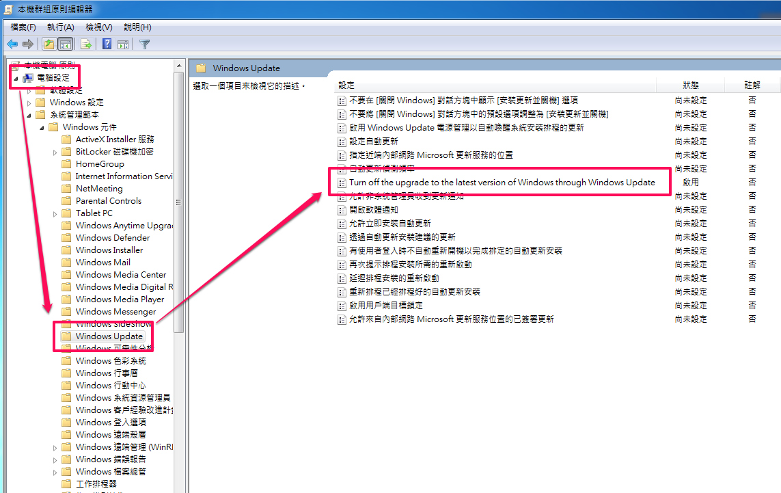
Task: Click the tree pane scrollbar up arrow
Action: (x=179, y=66)
